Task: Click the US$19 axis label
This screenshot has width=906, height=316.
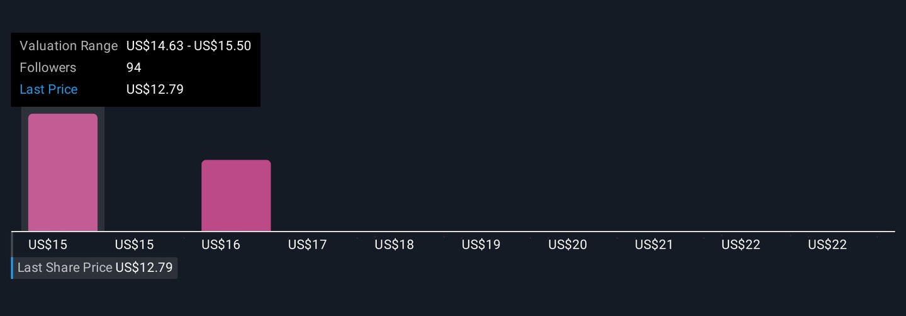Action: [481, 245]
